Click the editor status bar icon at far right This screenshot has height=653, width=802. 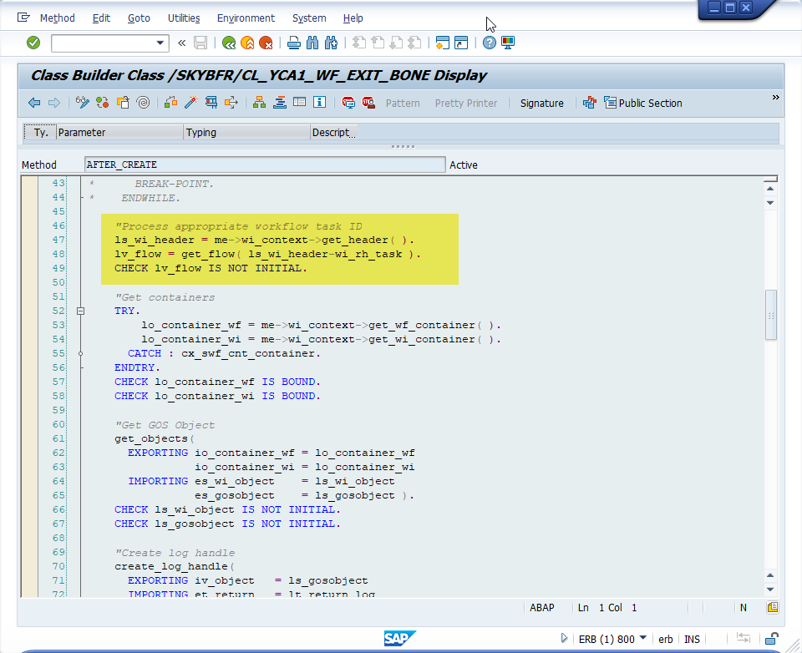click(x=772, y=607)
